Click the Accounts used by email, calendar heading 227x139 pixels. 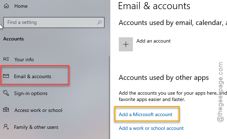(x=173, y=23)
